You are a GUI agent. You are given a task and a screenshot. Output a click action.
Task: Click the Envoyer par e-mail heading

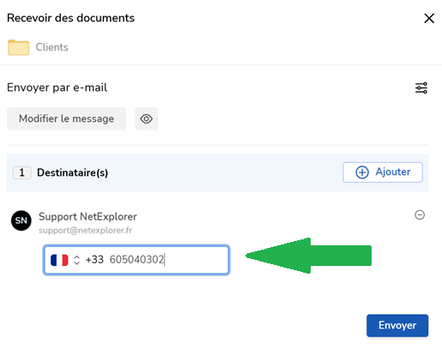click(x=57, y=87)
